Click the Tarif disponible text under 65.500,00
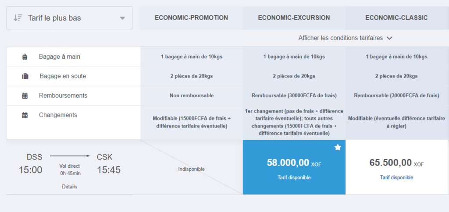The image size is (449, 212). (x=396, y=177)
